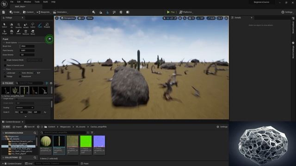The width and height of the screenshot is (296, 166).
Task: Open foliage palette settings gear
Action: pos(51,83)
